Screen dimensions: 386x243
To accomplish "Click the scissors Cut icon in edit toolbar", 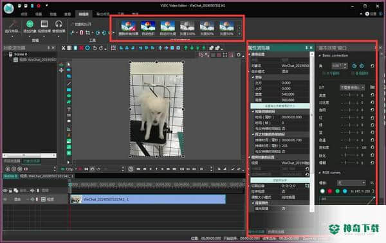I will [63, 48].
